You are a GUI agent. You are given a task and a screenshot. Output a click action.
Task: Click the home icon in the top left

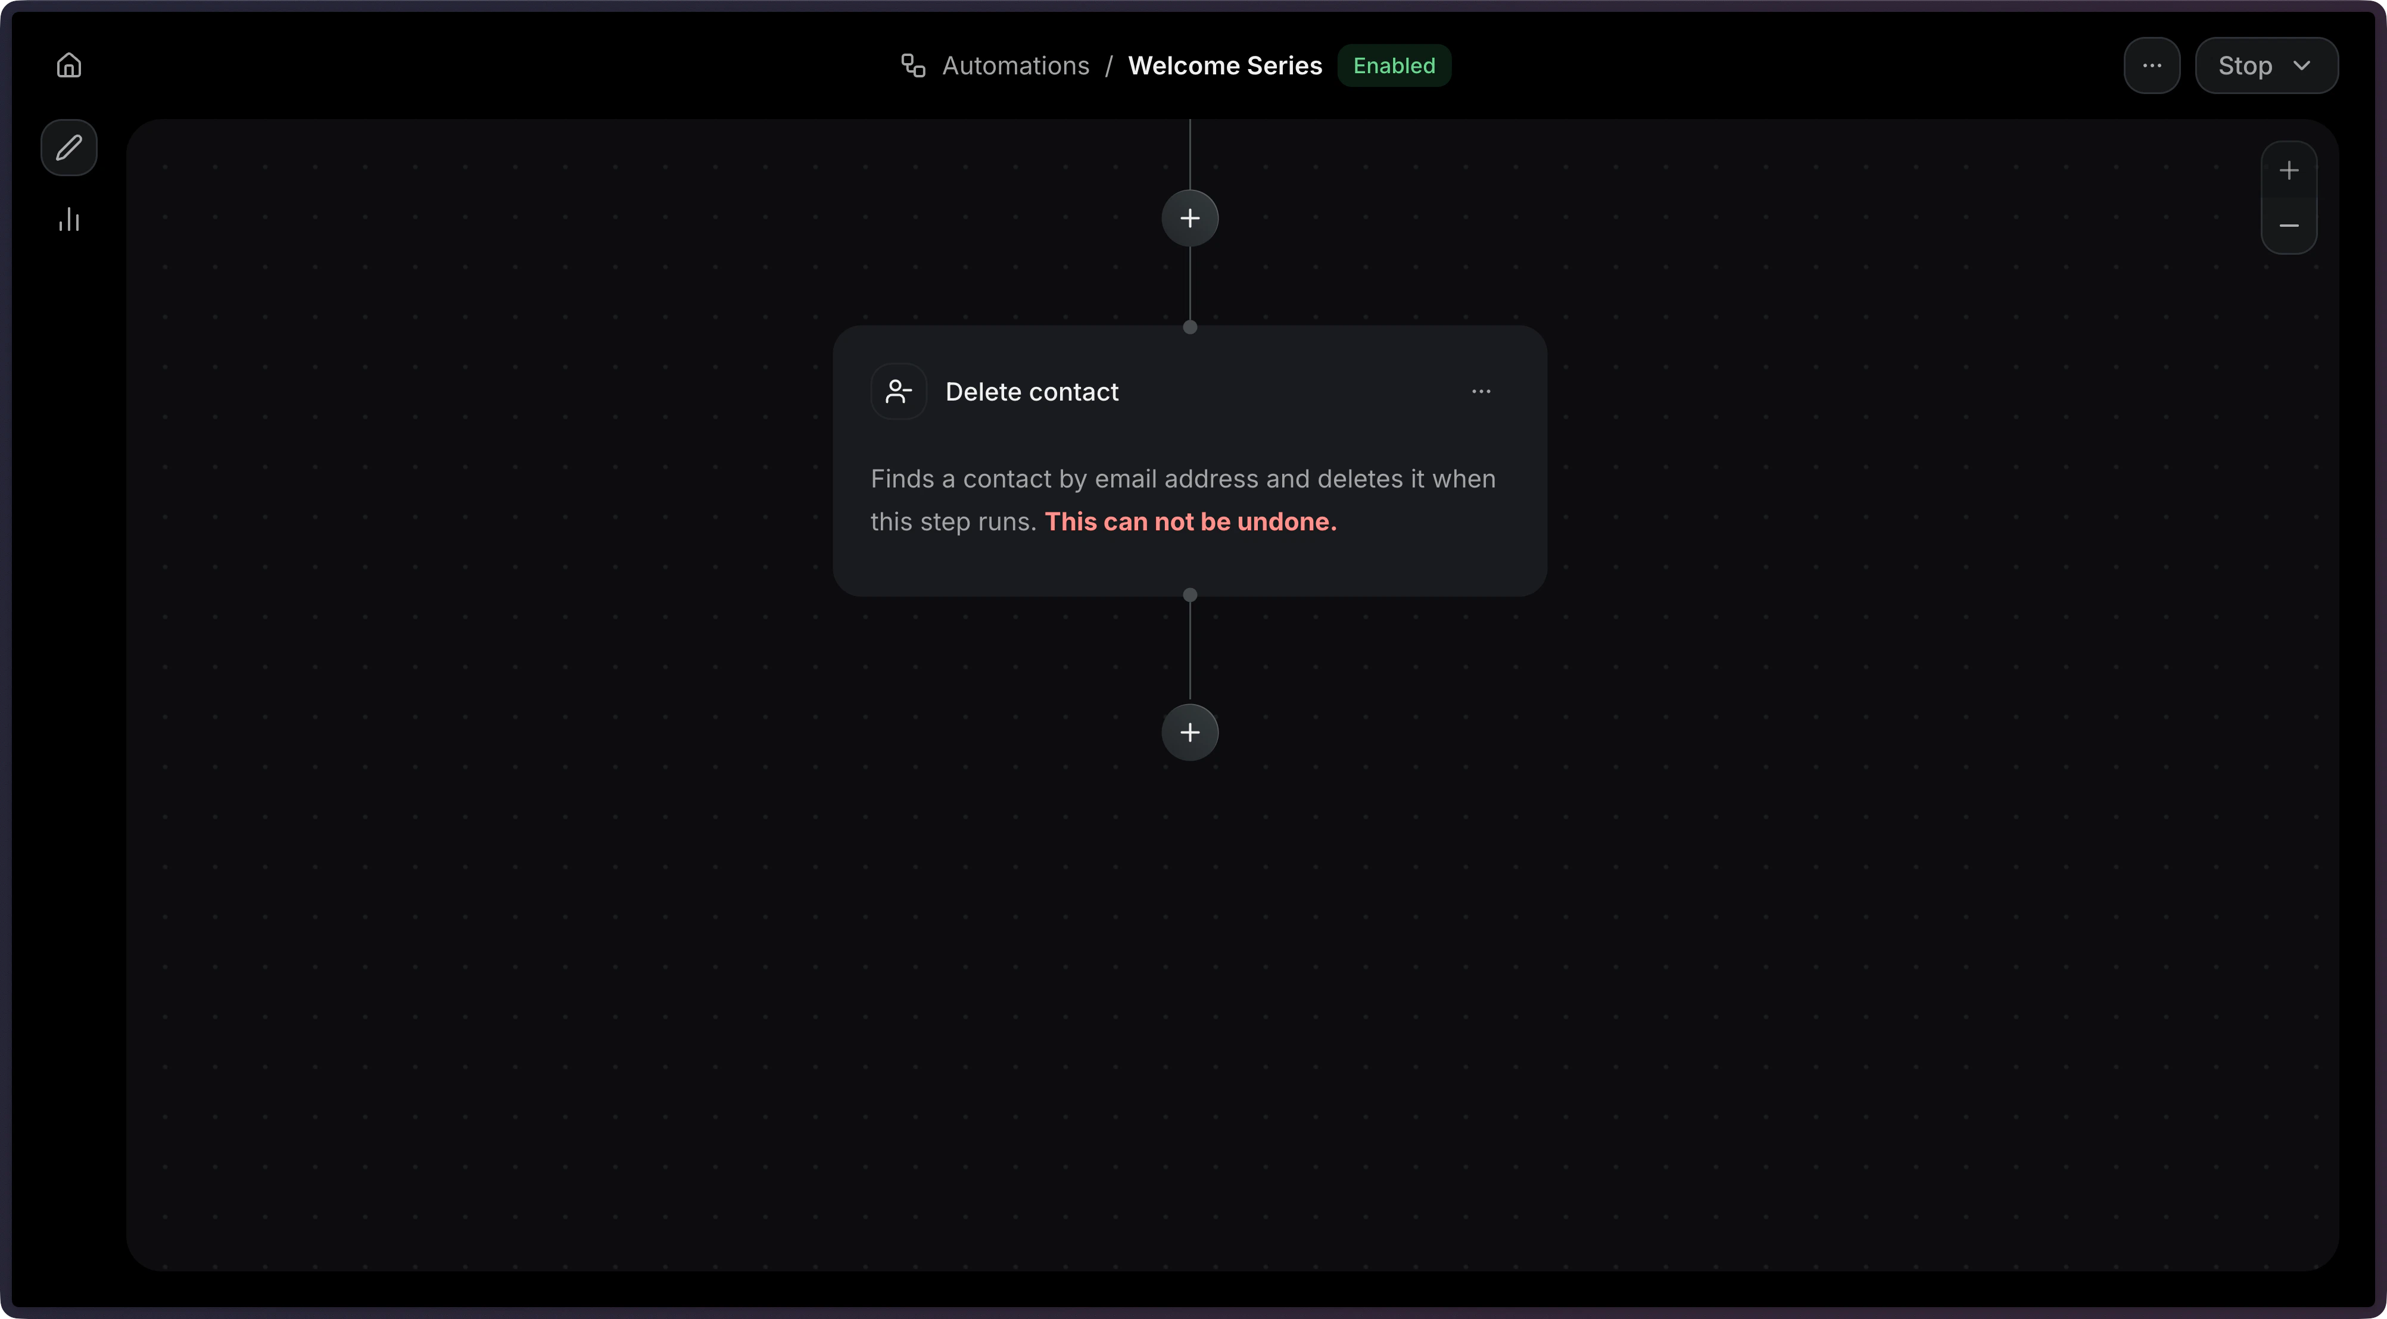coord(68,65)
